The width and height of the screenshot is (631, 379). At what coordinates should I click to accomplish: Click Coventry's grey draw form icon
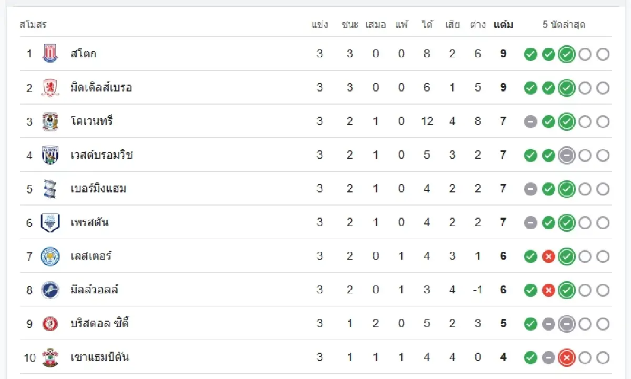point(531,121)
